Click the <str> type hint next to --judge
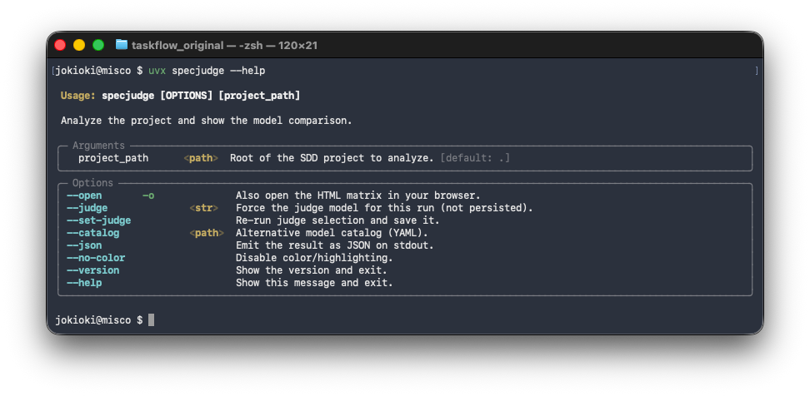 pyautogui.click(x=203, y=208)
